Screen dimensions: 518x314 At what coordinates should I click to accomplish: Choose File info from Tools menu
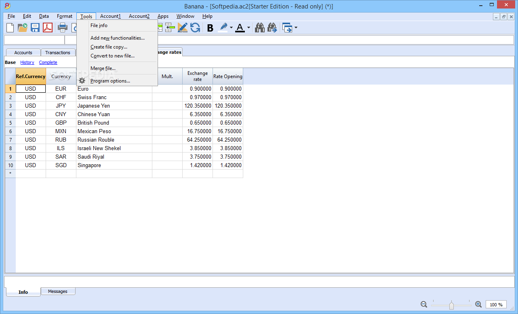[117, 25]
